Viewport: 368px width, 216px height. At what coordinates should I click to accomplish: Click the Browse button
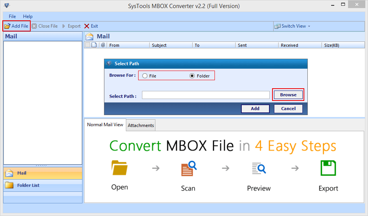288,95
